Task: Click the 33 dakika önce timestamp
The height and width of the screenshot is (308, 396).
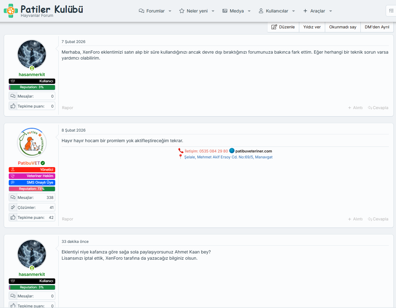Action: tap(75, 241)
